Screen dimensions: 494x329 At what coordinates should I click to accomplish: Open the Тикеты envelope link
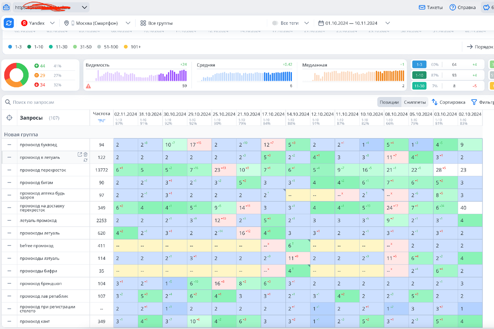click(x=431, y=7)
